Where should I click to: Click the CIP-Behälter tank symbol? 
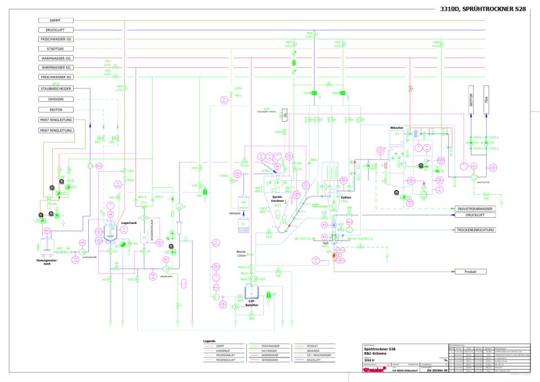click(x=250, y=293)
